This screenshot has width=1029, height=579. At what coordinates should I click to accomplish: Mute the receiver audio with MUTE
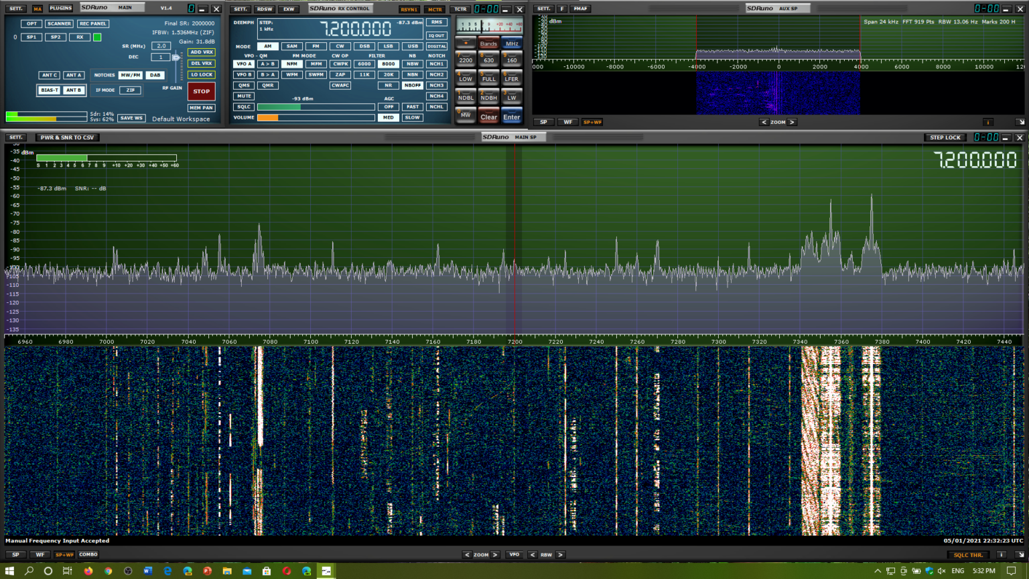243,96
